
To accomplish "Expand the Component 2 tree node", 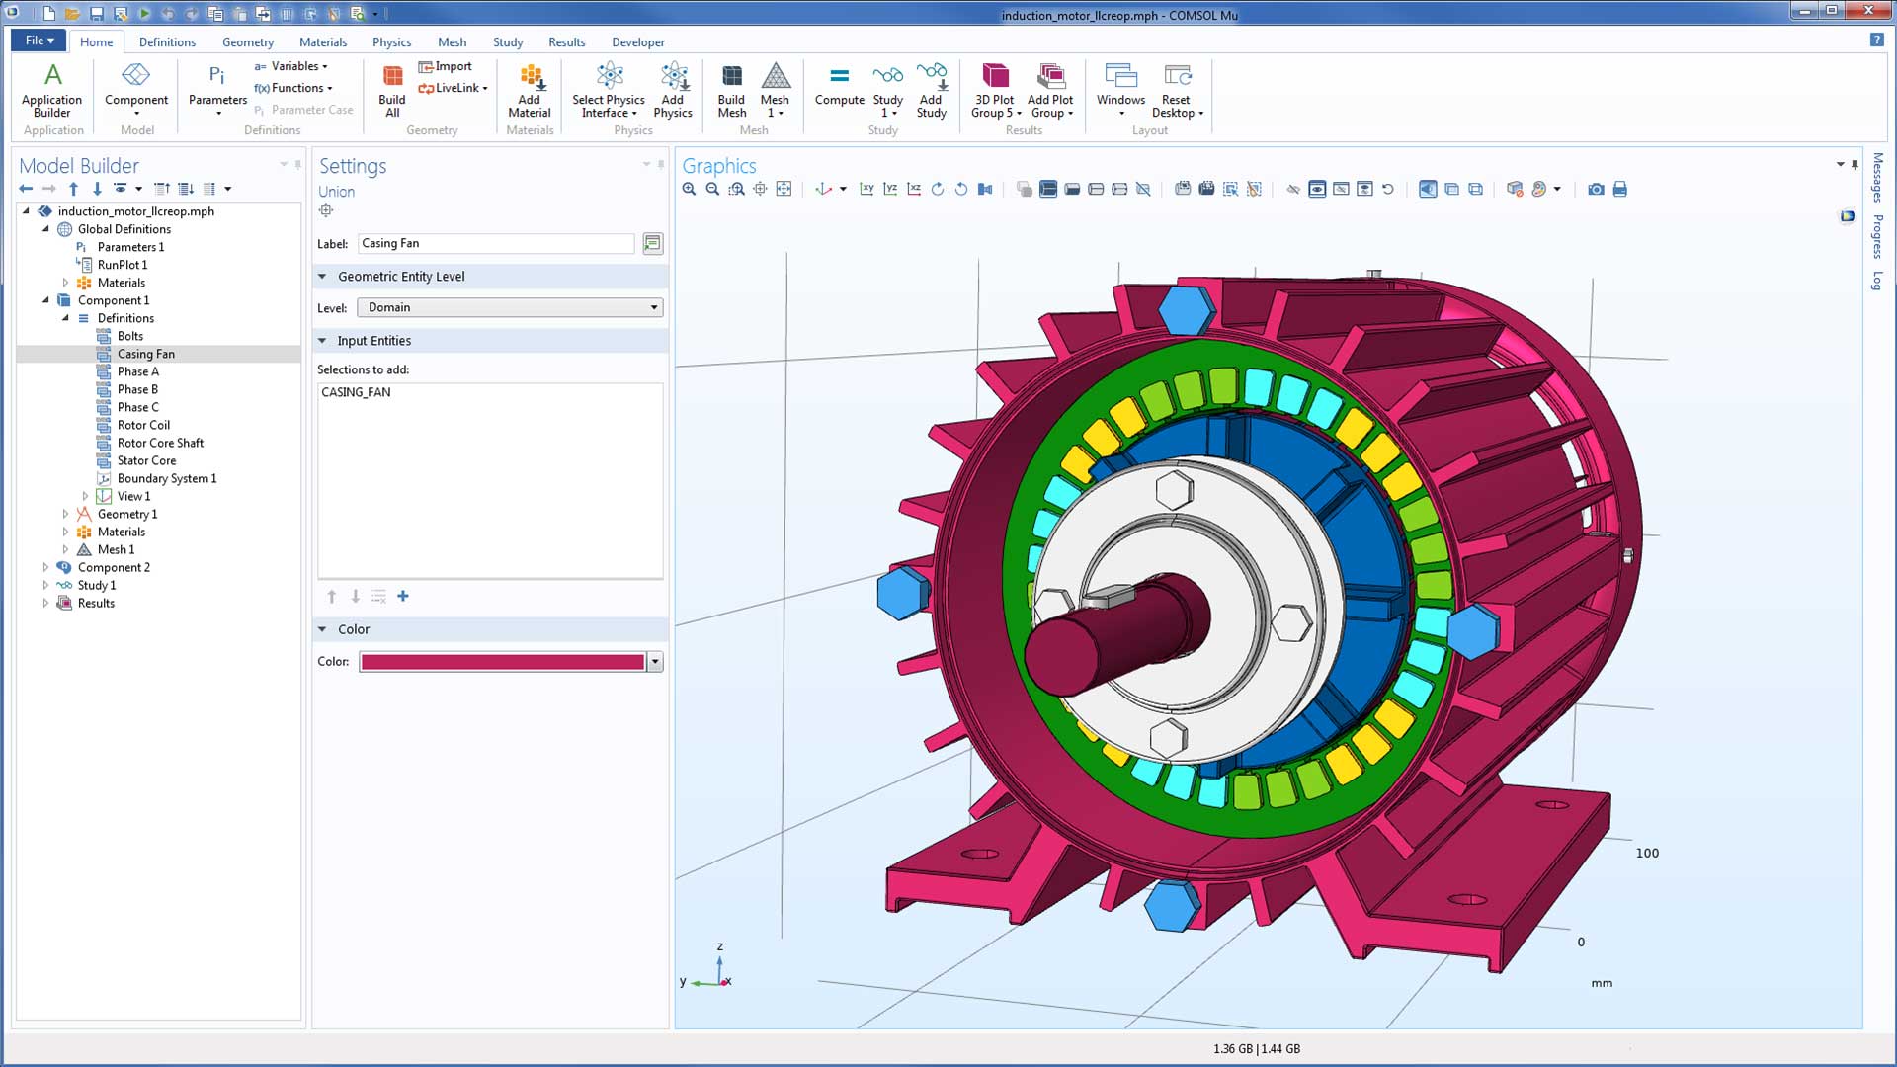I will (45, 567).
